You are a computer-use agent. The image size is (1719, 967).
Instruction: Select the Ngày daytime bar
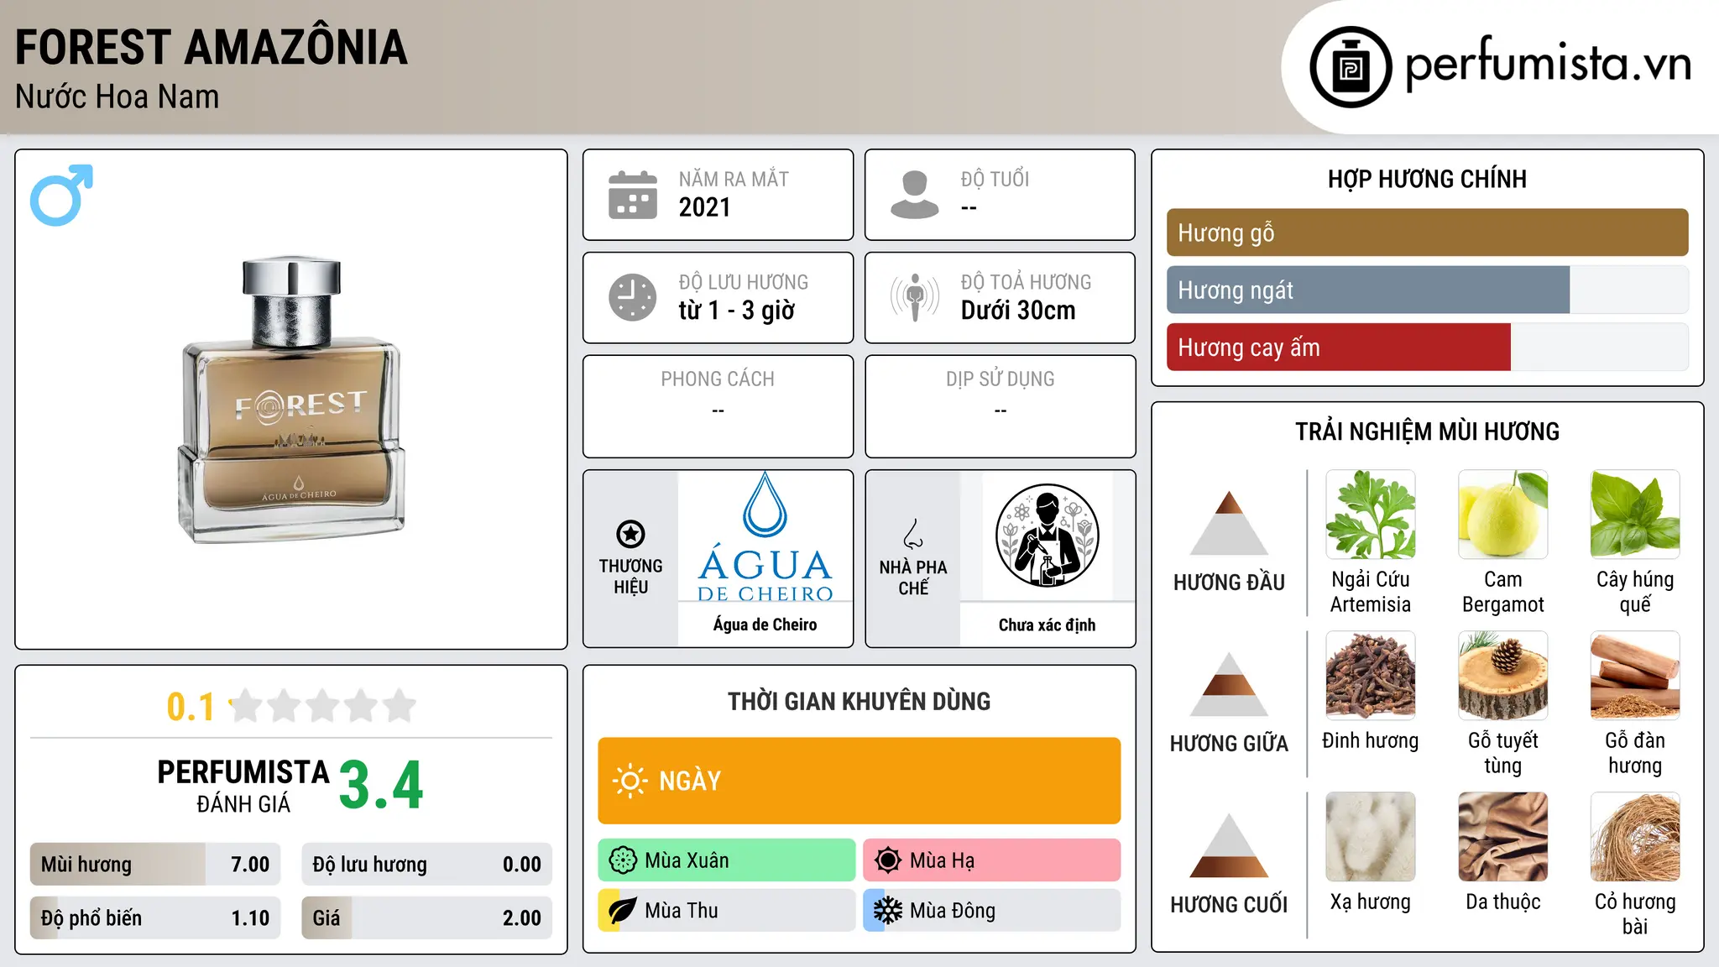859,781
